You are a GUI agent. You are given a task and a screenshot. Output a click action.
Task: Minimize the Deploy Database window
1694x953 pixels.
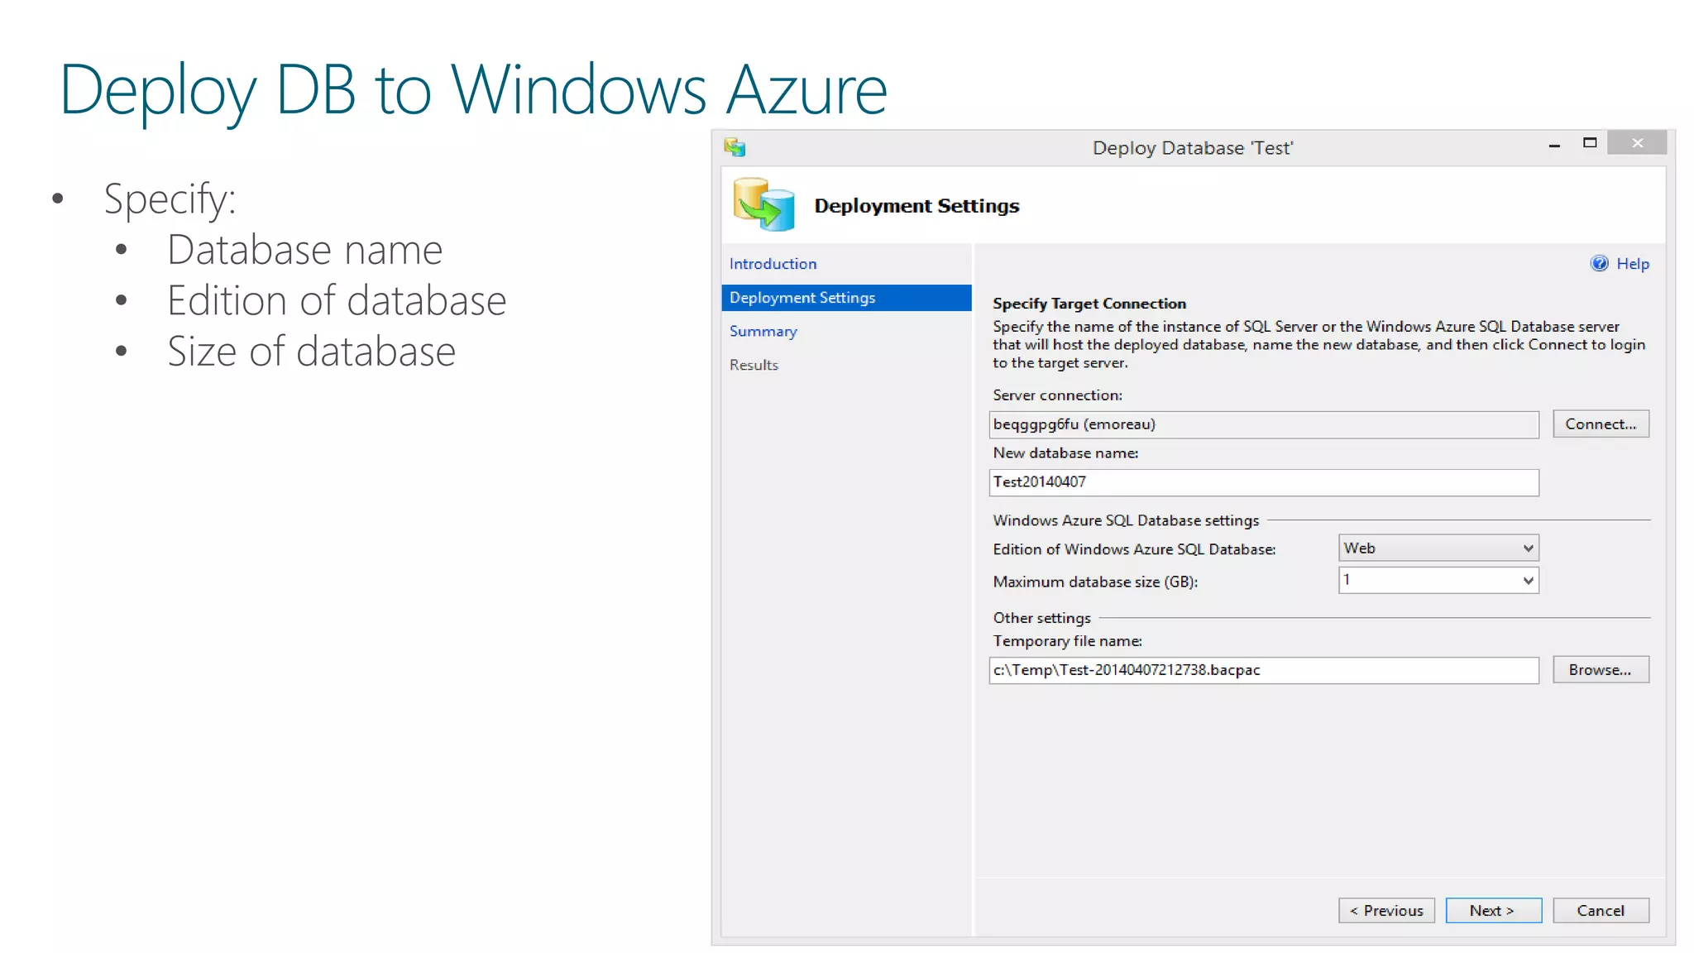tap(1554, 145)
